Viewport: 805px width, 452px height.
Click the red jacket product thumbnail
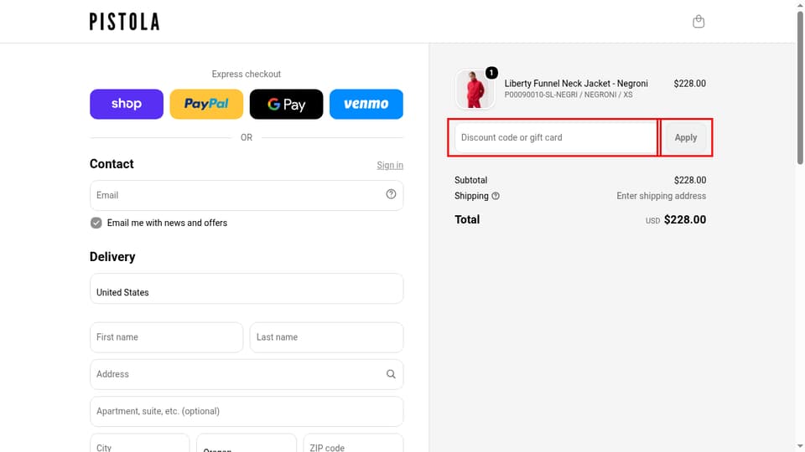[475, 90]
